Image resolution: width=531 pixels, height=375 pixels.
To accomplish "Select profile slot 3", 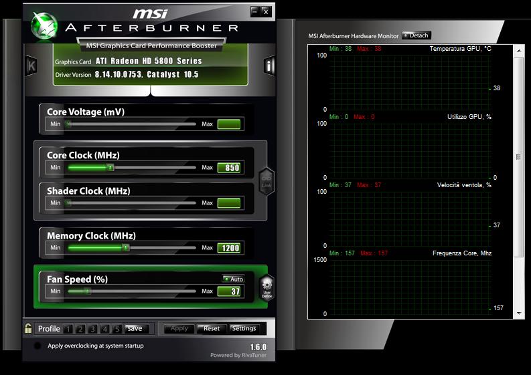I will 92,329.
